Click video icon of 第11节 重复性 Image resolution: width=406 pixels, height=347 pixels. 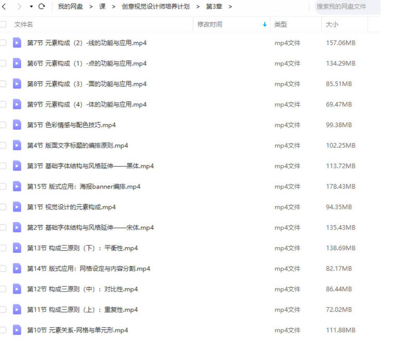click(x=17, y=310)
